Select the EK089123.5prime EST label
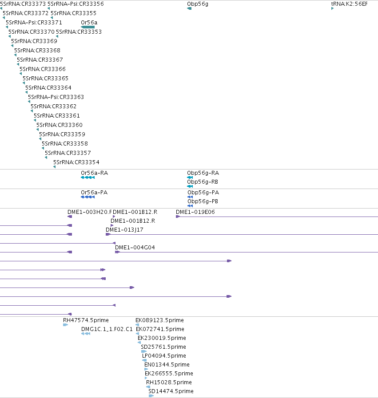Image resolution: width=378 pixels, height=398 pixels. coord(159,320)
